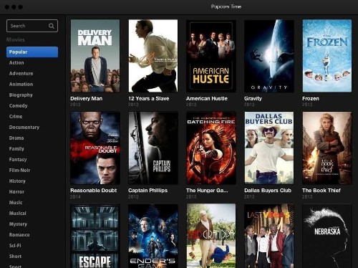The image size is (358, 268).
Task: Open the Action genre
Action: coord(16,62)
